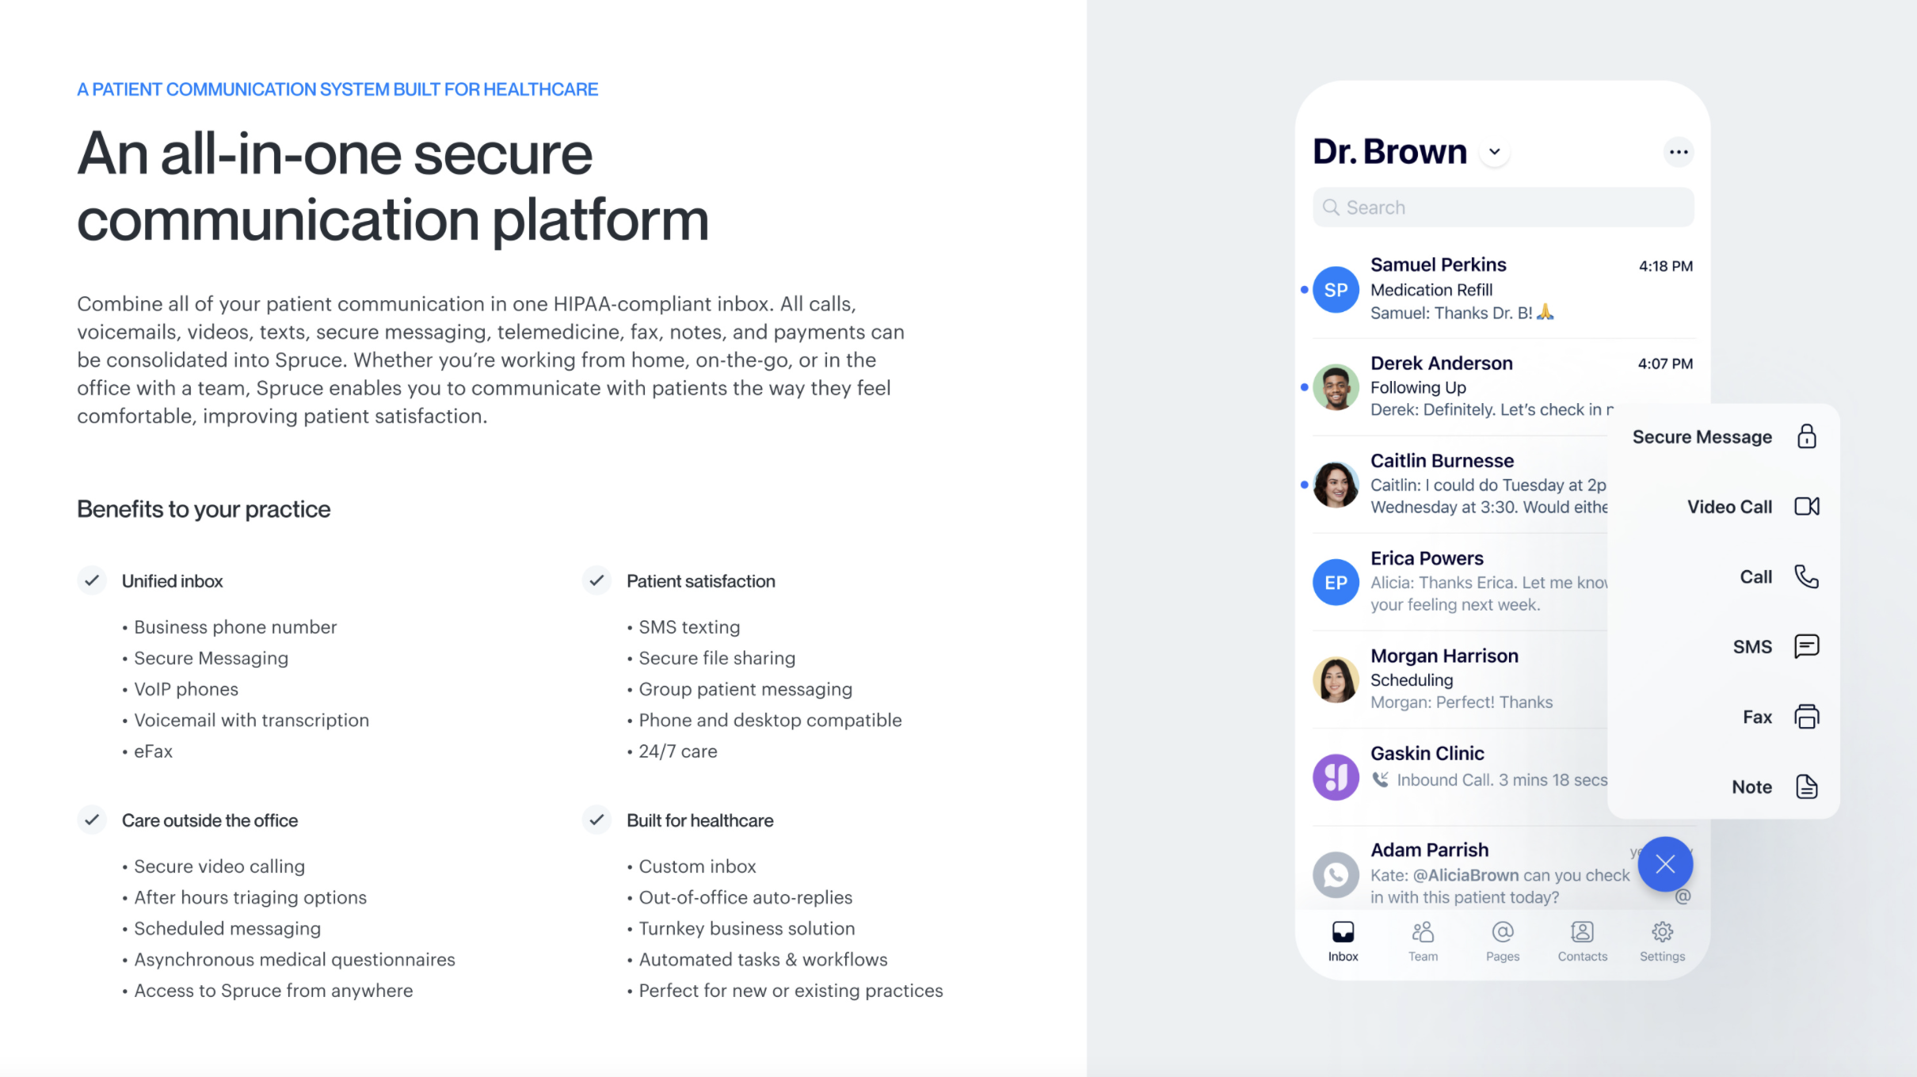Click the close button on compose overlay

click(1666, 865)
